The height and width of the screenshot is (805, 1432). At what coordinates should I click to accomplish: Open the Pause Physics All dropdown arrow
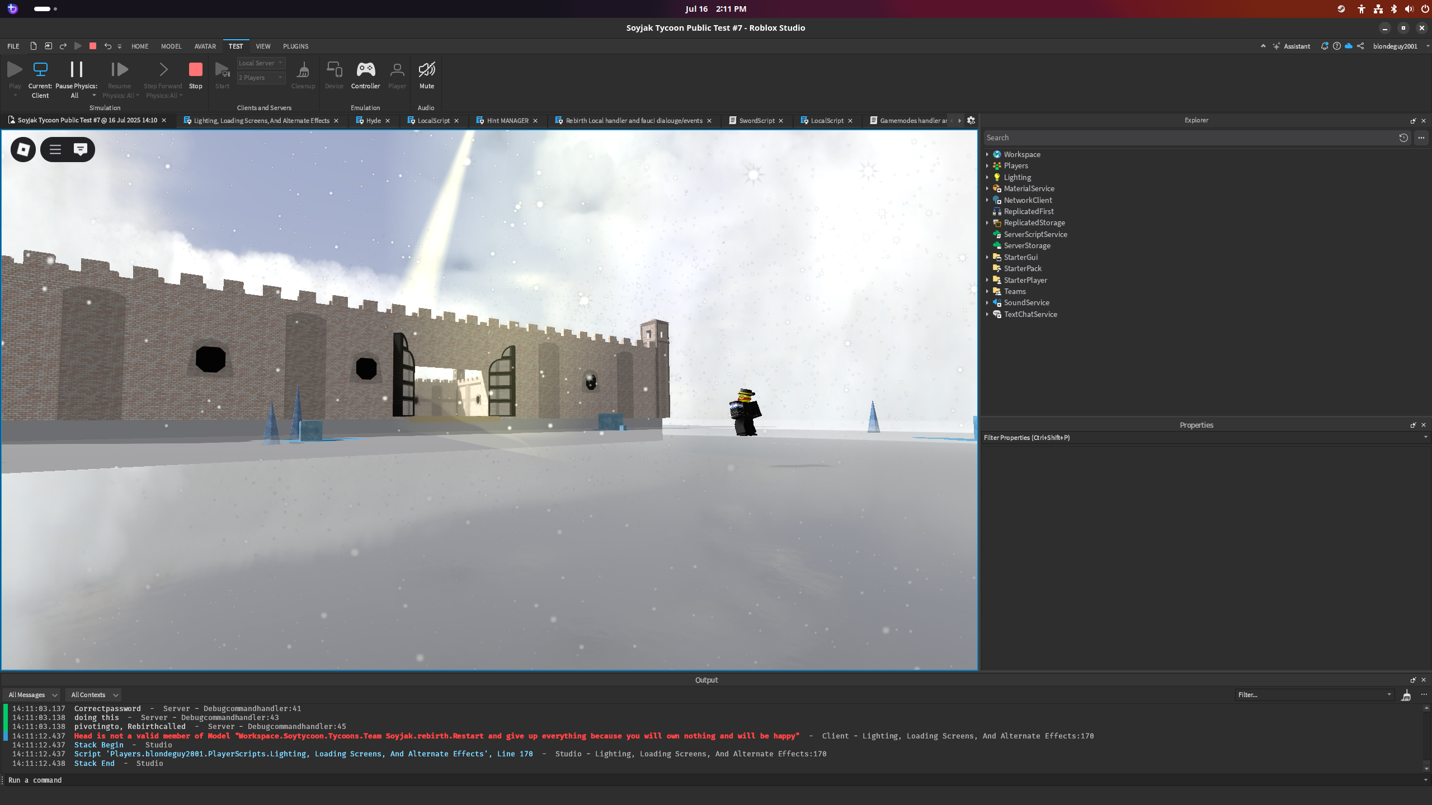(94, 96)
